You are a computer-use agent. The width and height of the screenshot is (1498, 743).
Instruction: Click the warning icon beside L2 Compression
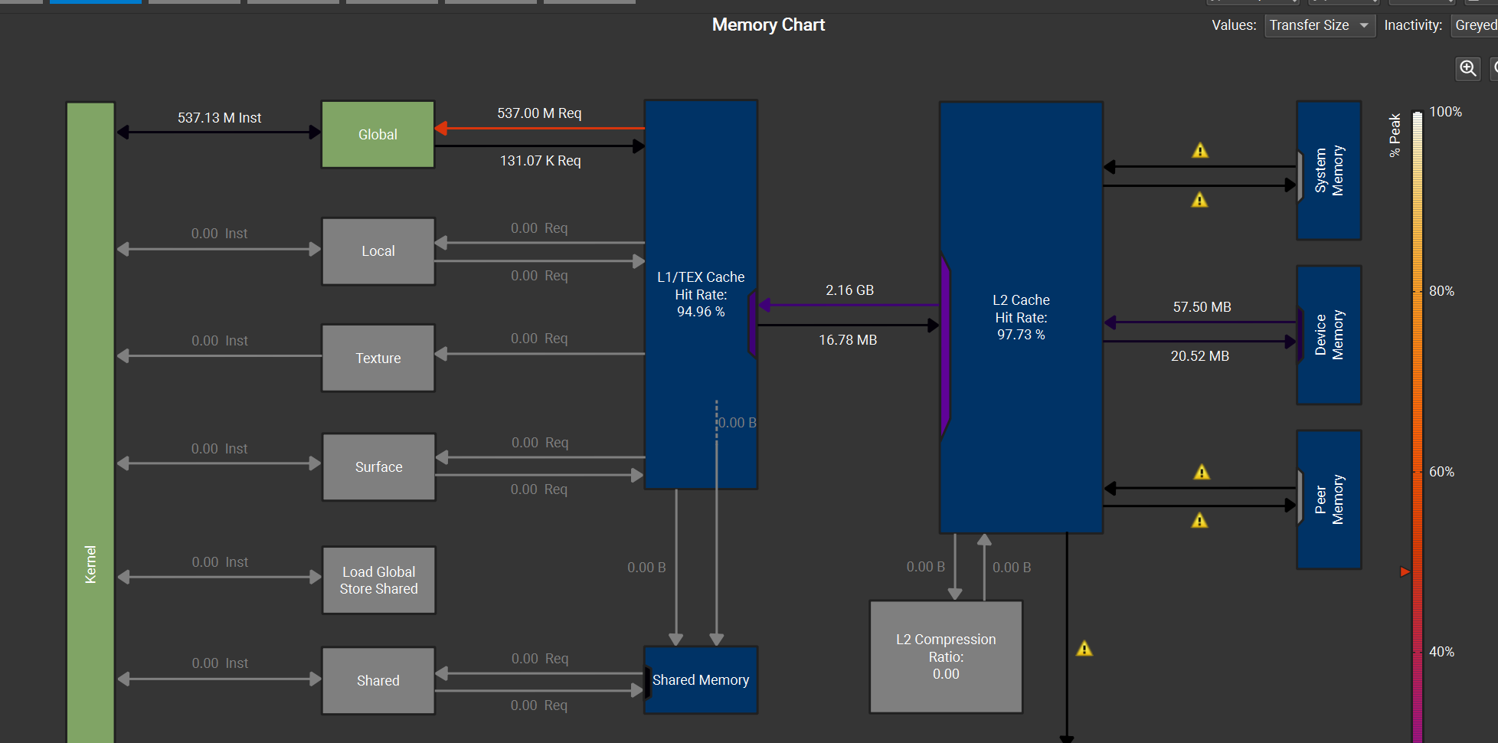1084,649
